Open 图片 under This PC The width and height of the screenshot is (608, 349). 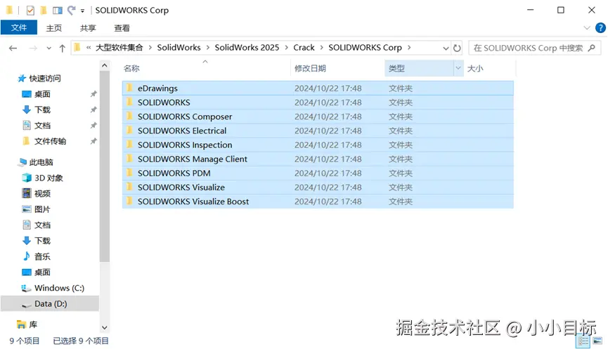(42, 209)
